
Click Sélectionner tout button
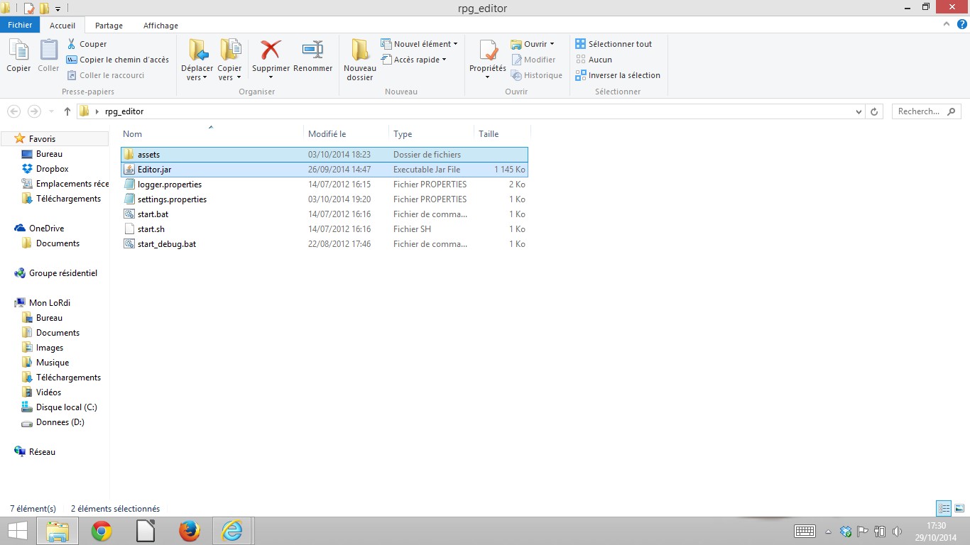[x=614, y=44]
